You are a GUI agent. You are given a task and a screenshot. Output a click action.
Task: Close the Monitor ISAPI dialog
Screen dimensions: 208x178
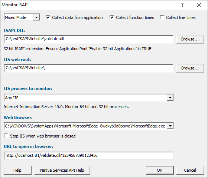click(199, 5)
